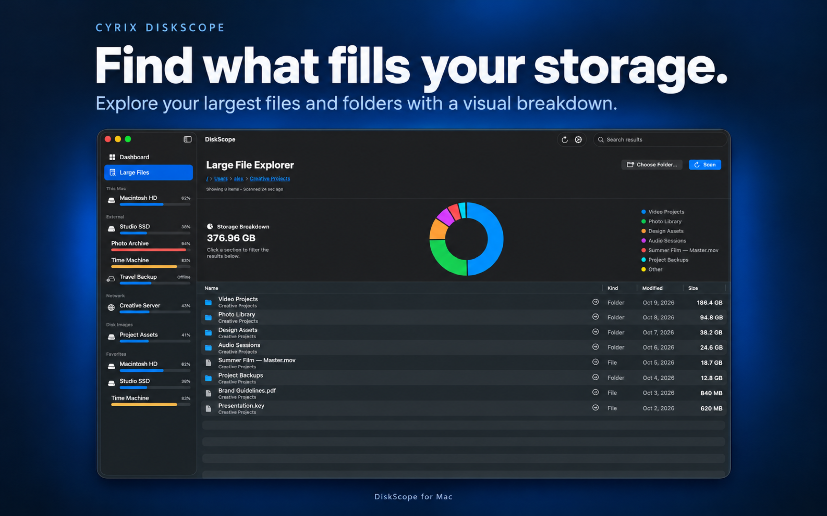The width and height of the screenshot is (827, 516).
Task: Select Macintosh HD under This Mac
Action: click(x=148, y=200)
